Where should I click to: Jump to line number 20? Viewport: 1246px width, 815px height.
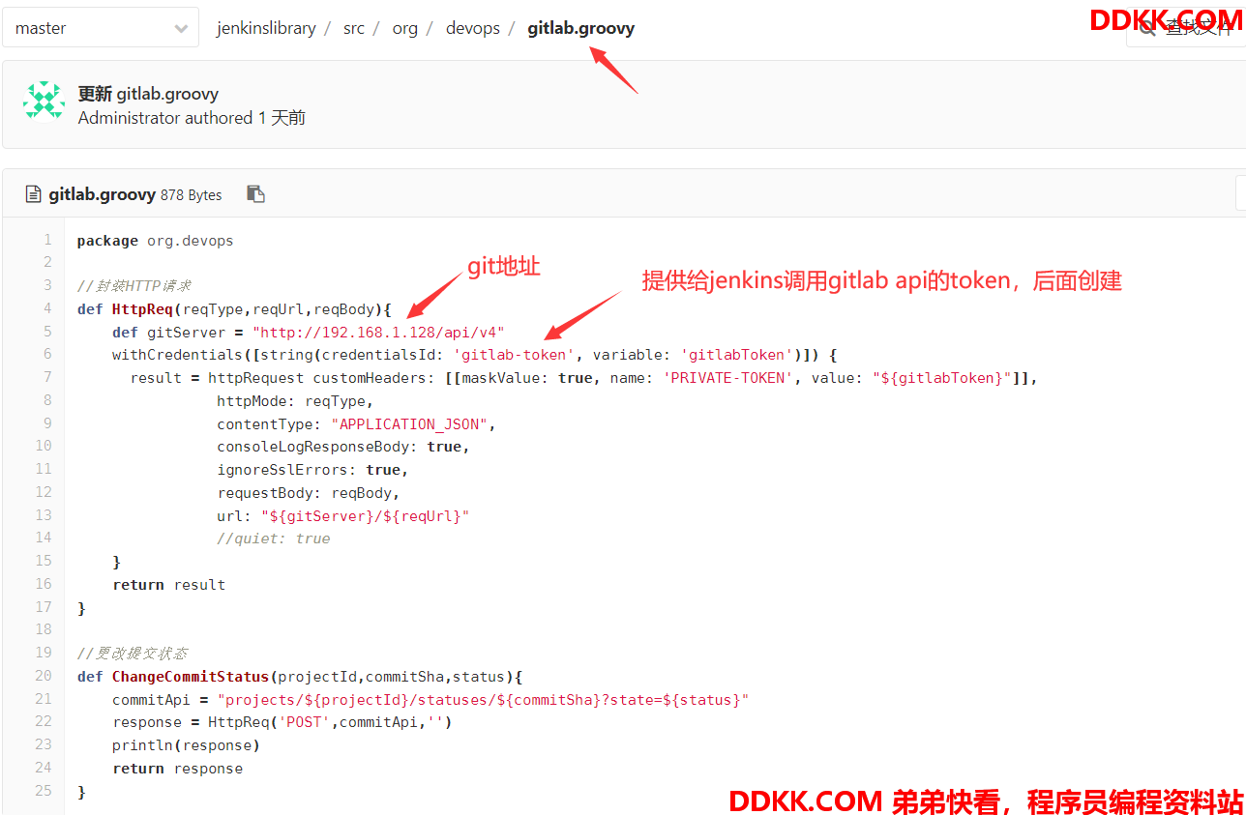44,676
